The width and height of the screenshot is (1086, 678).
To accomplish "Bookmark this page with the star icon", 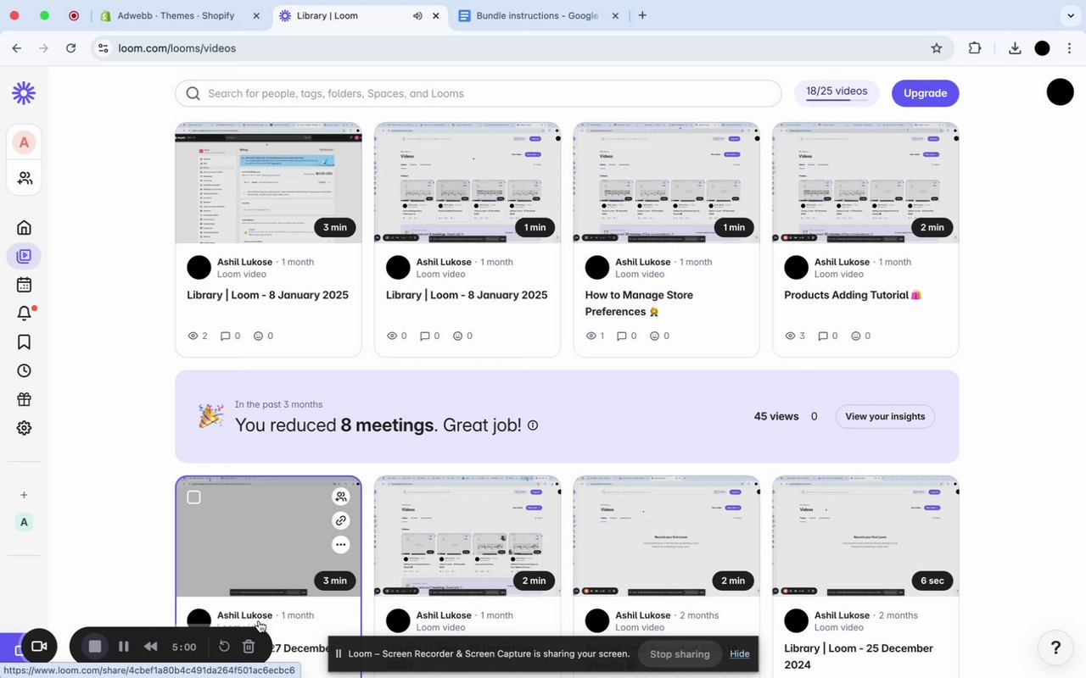I will (937, 48).
